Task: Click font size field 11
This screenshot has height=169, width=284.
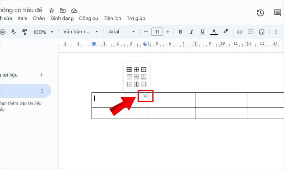Action: (x=157, y=32)
